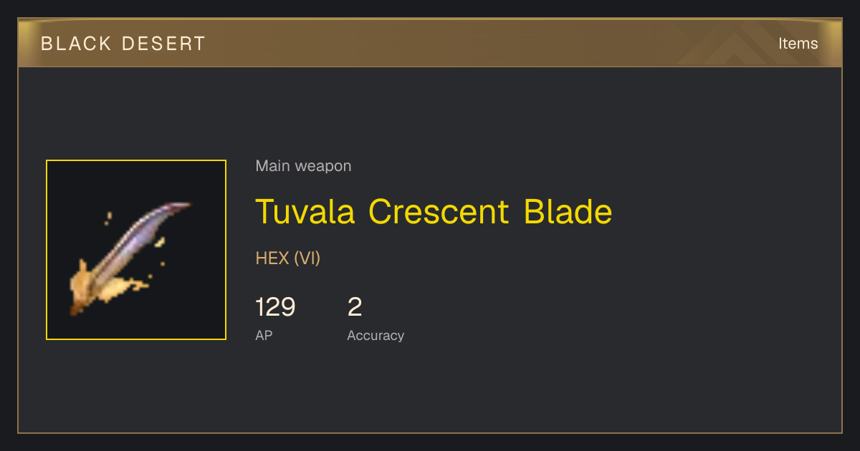Select the HEX (VI) enhancement level text
860x451 pixels.
point(288,258)
